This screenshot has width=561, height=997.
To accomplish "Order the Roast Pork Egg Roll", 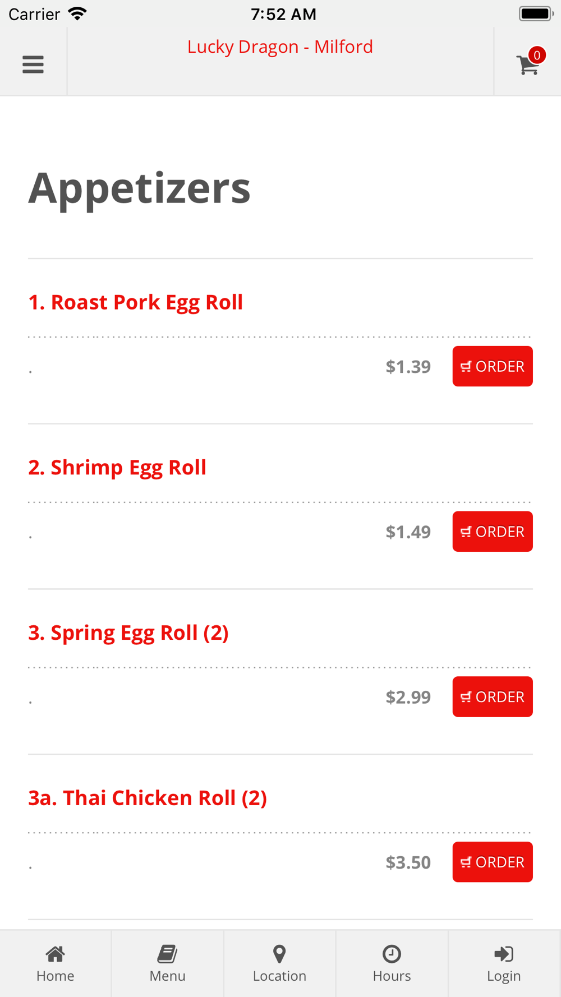I will pyautogui.click(x=493, y=366).
